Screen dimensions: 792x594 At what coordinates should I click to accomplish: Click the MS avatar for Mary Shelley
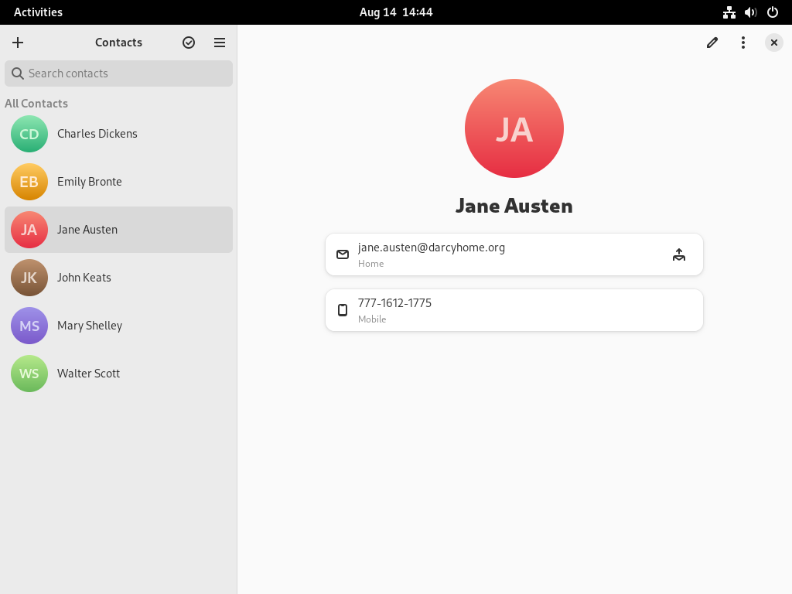[x=29, y=326]
